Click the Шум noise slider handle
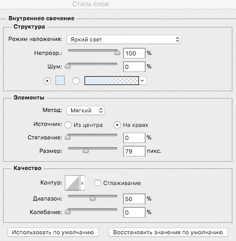 67,66
